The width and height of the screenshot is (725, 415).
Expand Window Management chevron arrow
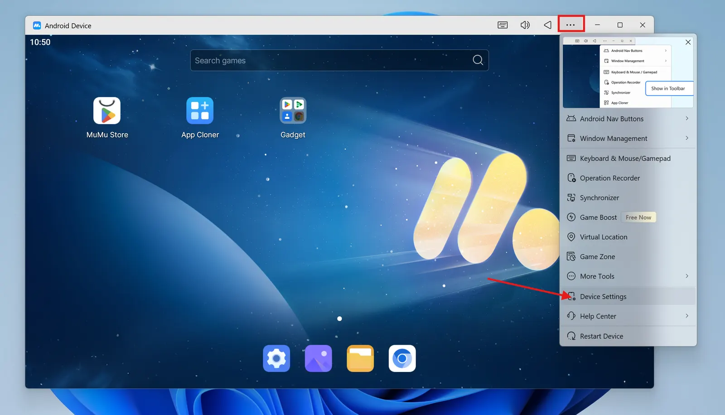point(687,138)
